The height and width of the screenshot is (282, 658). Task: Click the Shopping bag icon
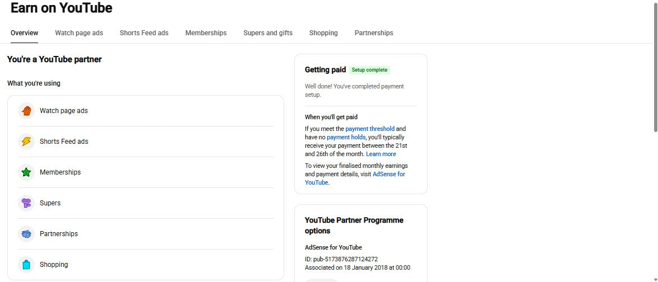(26, 265)
